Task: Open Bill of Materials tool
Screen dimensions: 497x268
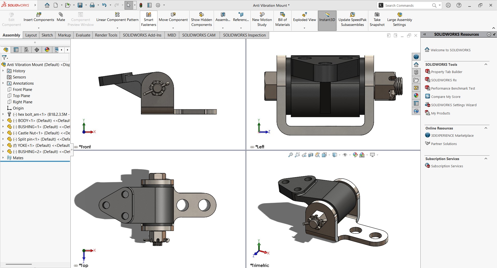Action: pos(282,19)
